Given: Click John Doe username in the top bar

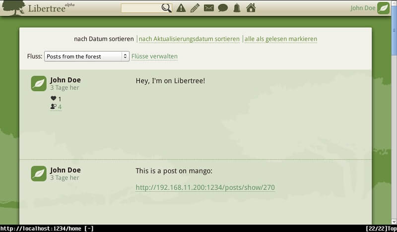Looking at the screenshot, I should 363,8.
